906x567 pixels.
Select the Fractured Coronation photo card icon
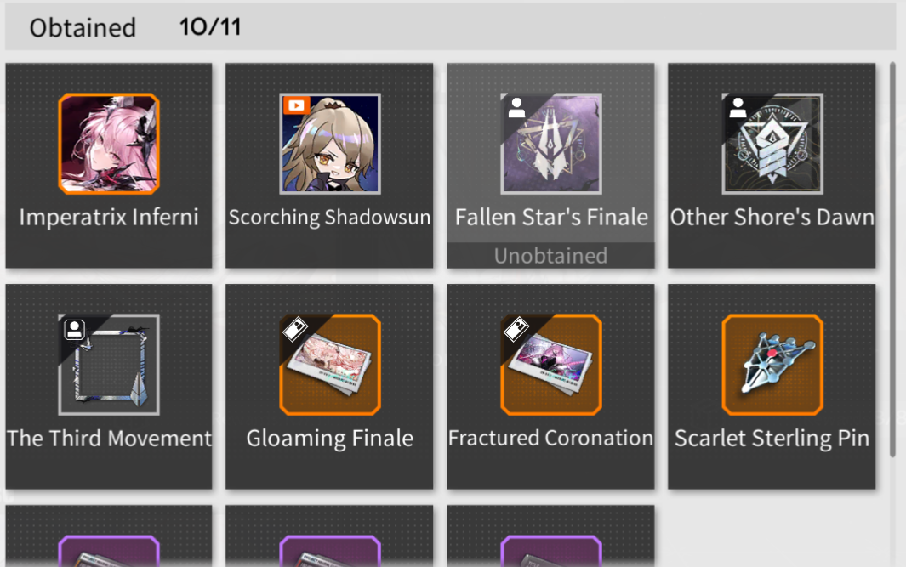tap(551, 365)
